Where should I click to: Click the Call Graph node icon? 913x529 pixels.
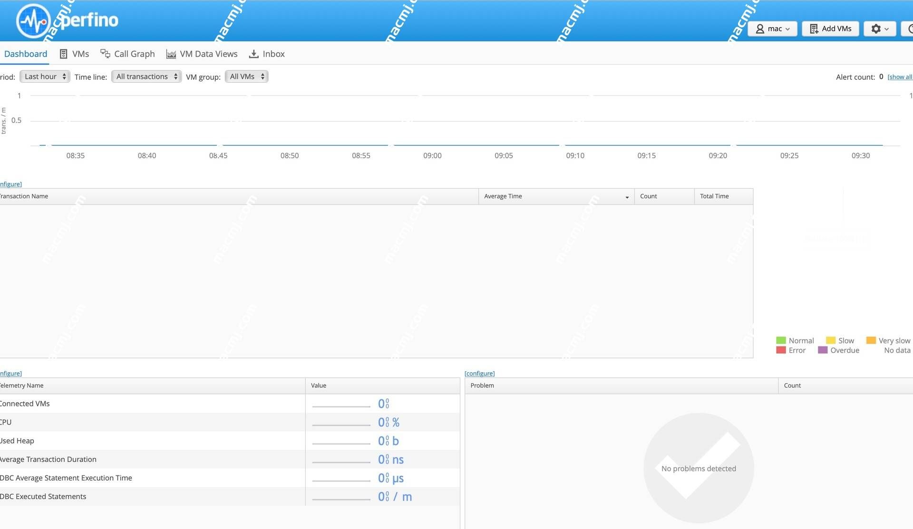(105, 54)
